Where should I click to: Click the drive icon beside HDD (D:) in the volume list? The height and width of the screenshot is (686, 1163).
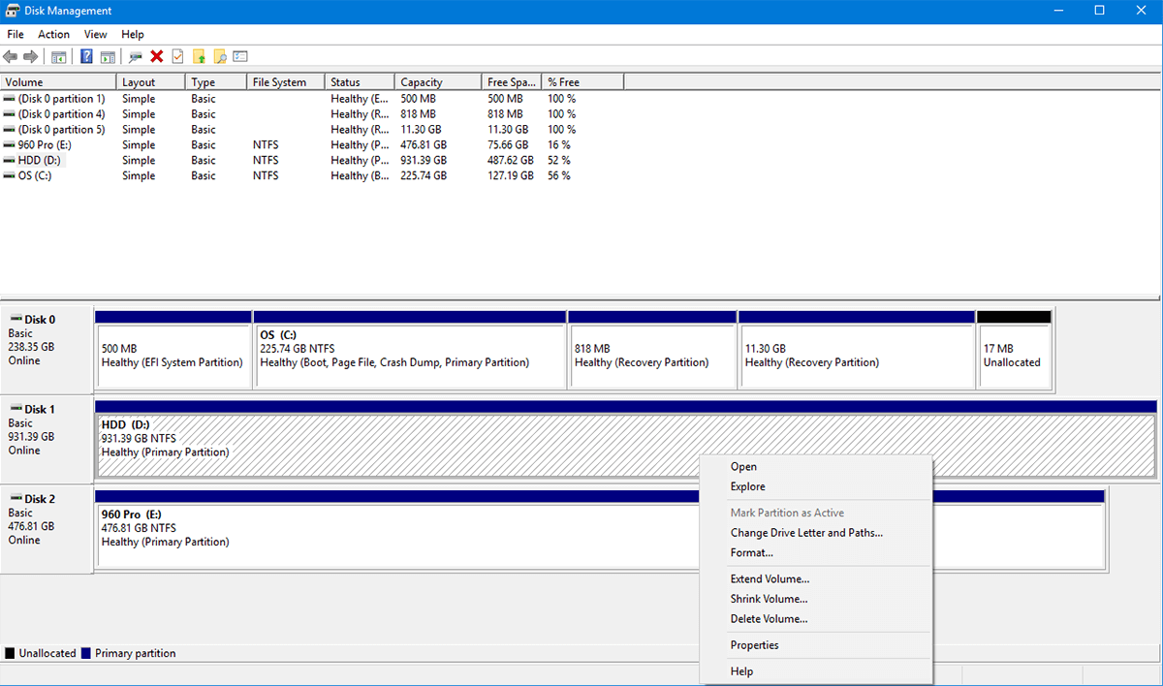pyautogui.click(x=10, y=161)
